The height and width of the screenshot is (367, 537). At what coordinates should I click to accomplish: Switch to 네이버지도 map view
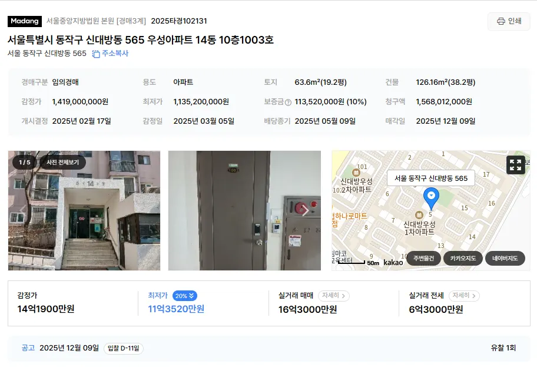[505, 258]
